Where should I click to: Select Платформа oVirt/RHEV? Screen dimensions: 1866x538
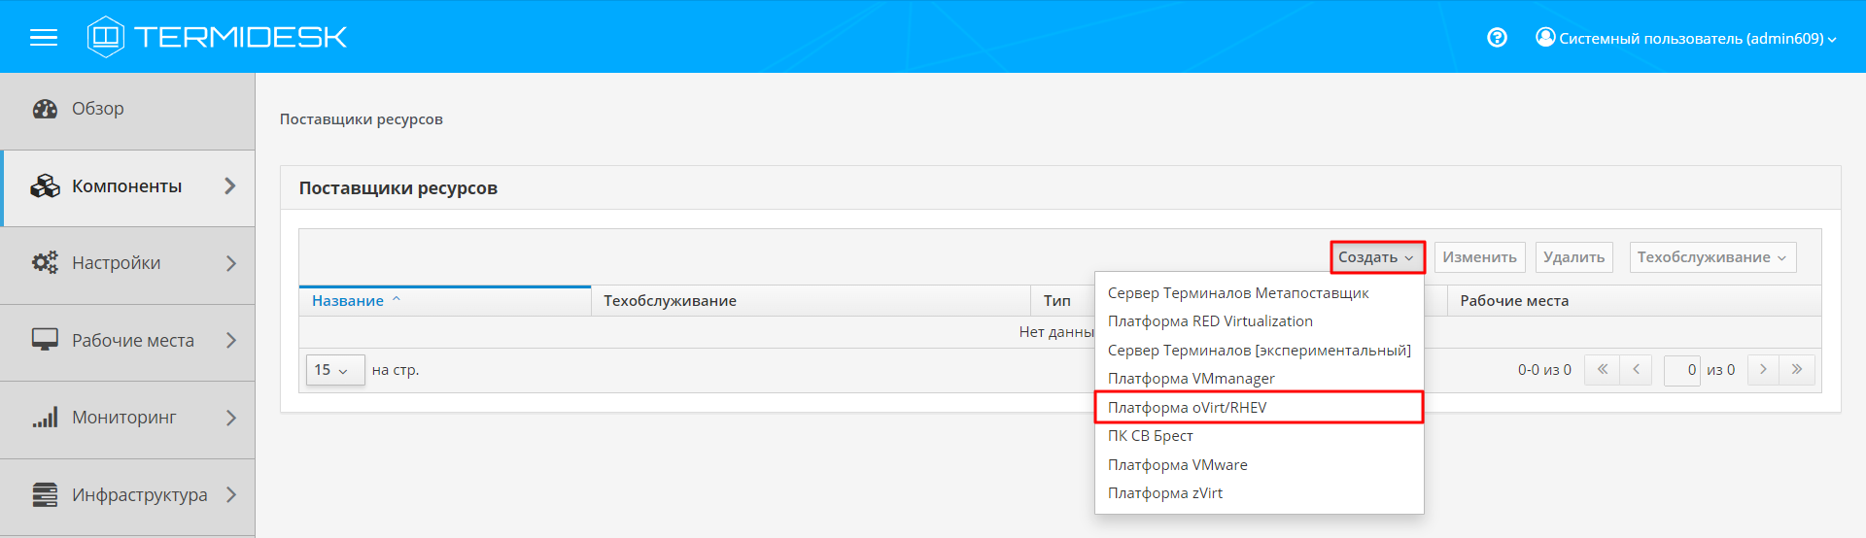point(1259,408)
